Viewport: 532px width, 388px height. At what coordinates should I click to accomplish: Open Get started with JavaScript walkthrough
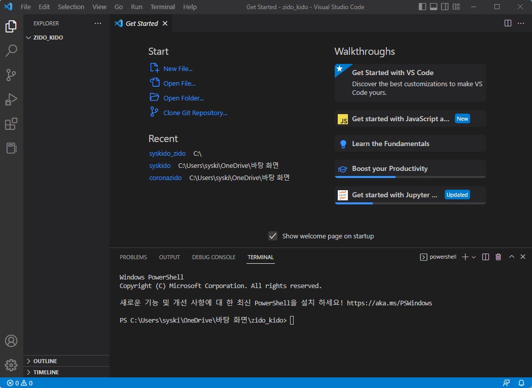click(410, 119)
